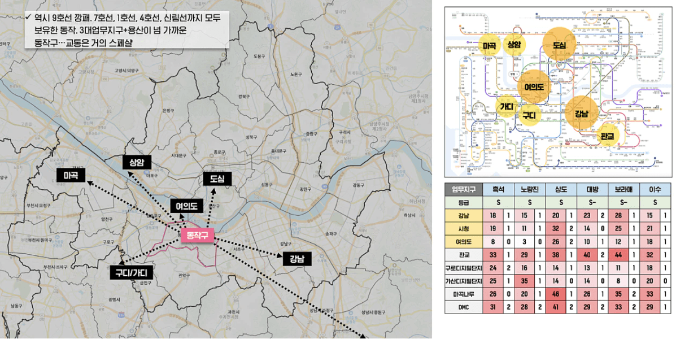Click the 구디/가디 label on the map

[132, 272]
